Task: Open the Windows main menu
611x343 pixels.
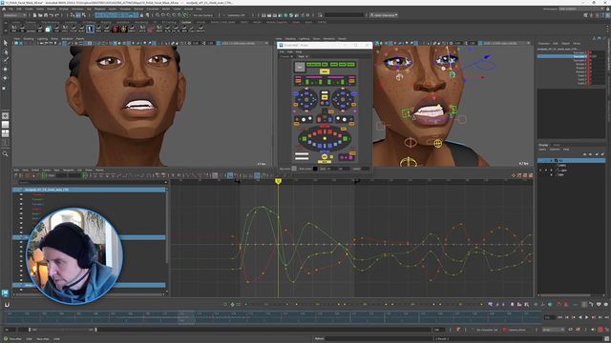Action: click(x=77, y=9)
